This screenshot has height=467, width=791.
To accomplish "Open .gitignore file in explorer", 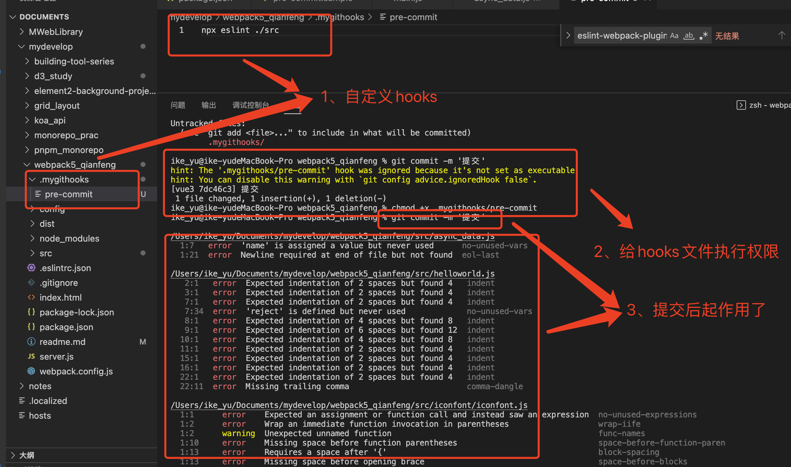I will coord(58,283).
